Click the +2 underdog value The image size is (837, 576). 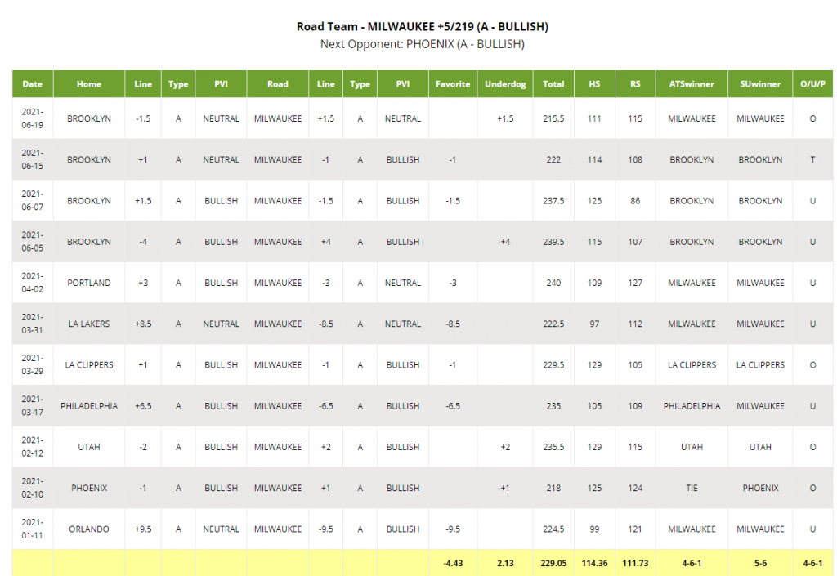pyautogui.click(x=505, y=447)
